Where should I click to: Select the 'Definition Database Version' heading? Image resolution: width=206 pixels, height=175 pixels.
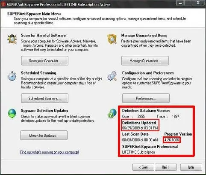point(146,111)
